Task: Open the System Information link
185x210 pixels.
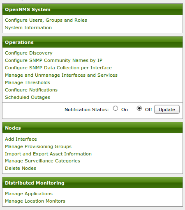Action: click(28, 27)
